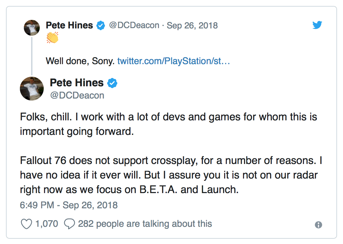Image resolution: width=343 pixels, height=244 pixels.
Task: Click the 6:49 PM - Sep 26, 2018 timestamp
Action: tap(69, 205)
